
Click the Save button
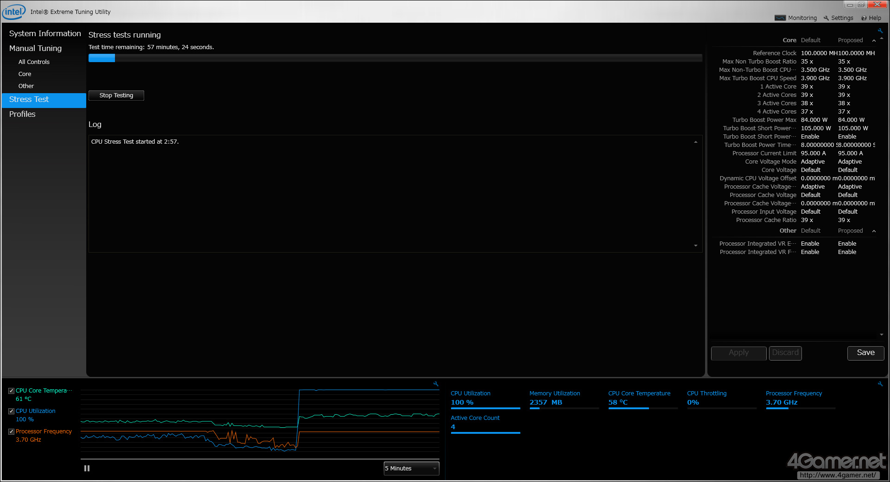pos(865,353)
